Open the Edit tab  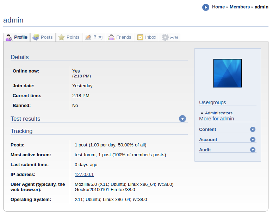click(x=170, y=37)
